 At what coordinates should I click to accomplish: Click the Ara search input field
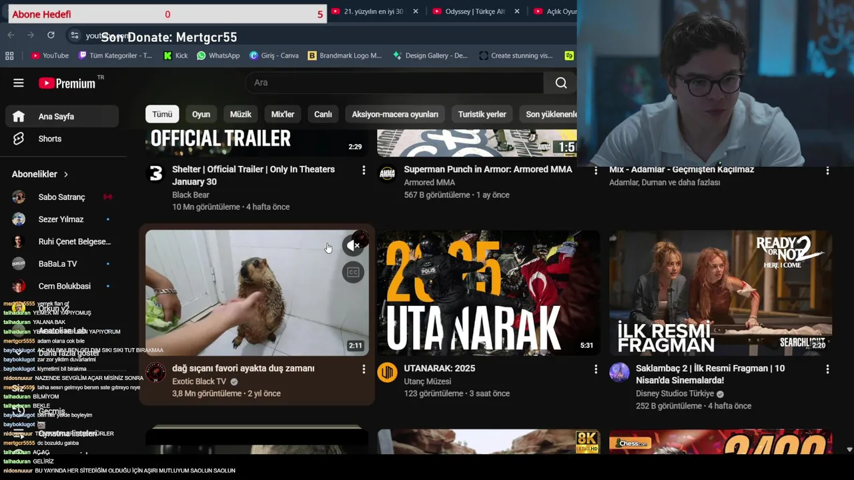point(395,83)
